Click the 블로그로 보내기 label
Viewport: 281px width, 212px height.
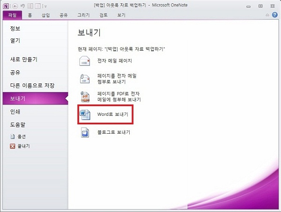click(x=114, y=132)
